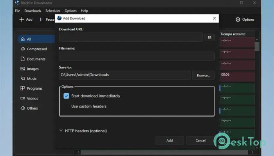The height and width of the screenshot is (156, 274).
Task: Open the Options menu in menu bar
Action: pyautogui.click(x=70, y=11)
